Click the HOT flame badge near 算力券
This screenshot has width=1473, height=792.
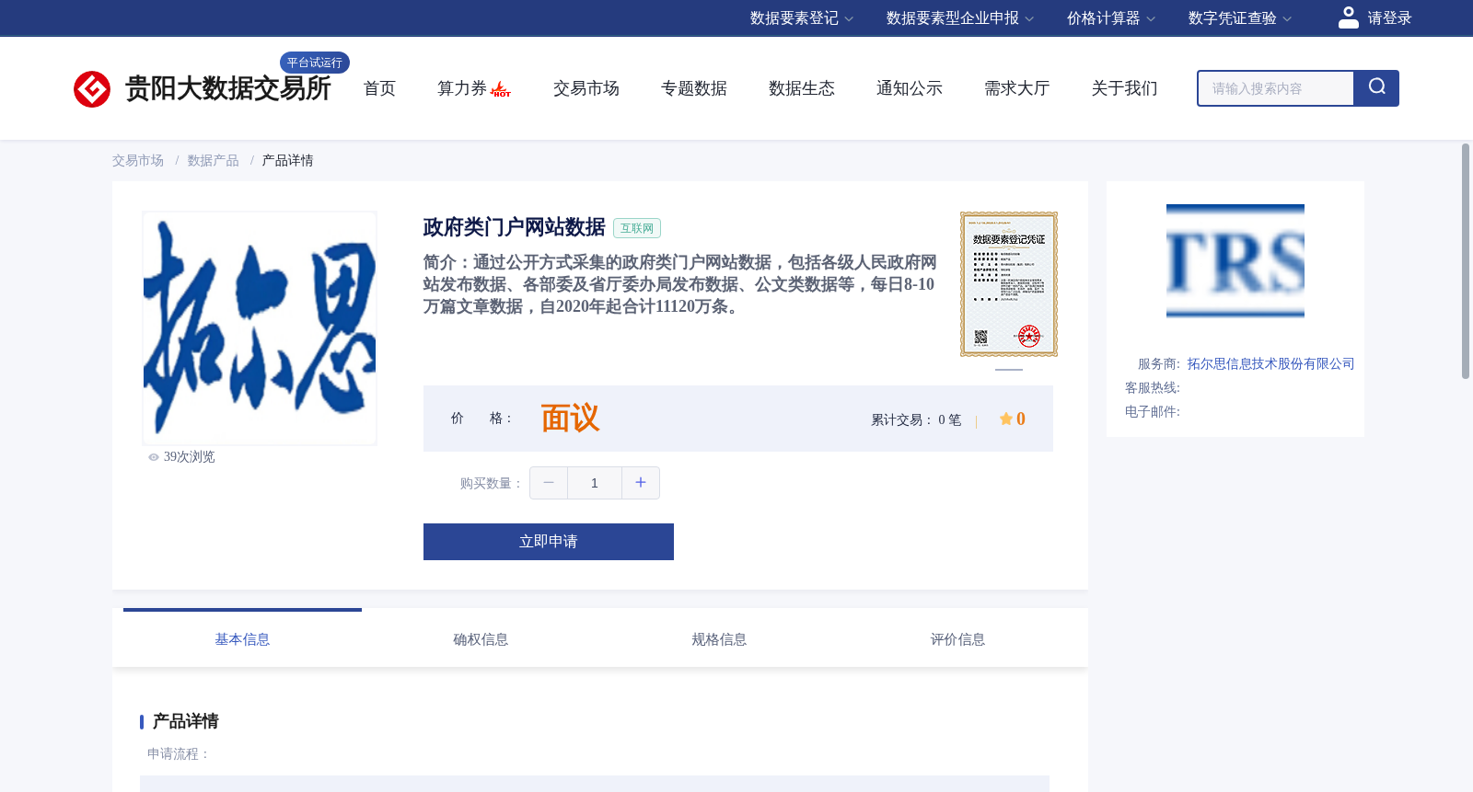(501, 89)
